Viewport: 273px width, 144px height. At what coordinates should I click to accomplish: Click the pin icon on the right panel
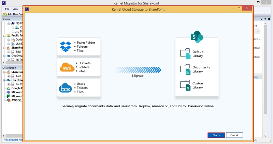[265, 19]
